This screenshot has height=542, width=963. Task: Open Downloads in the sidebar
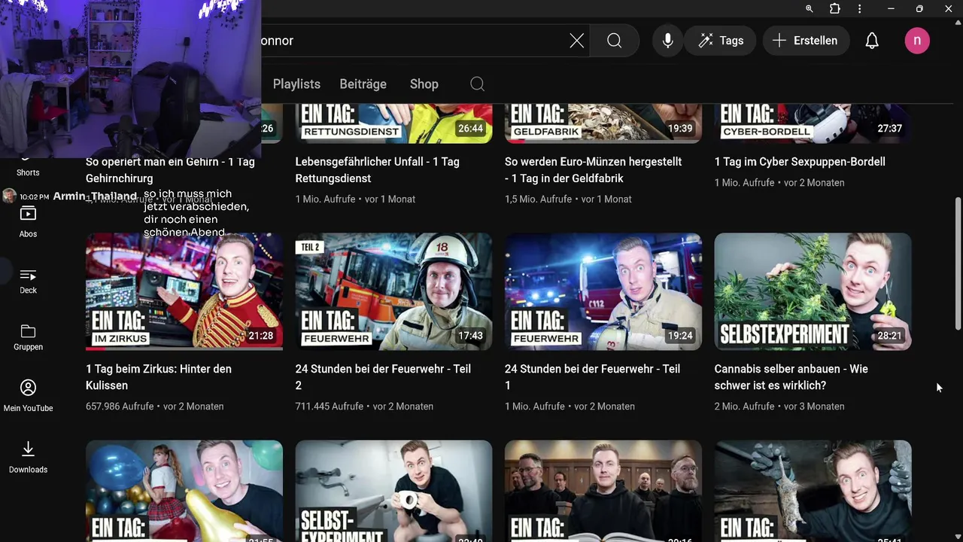(x=28, y=457)
